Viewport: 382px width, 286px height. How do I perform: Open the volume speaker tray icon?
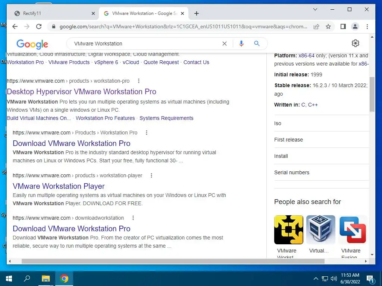pos(334,279)
